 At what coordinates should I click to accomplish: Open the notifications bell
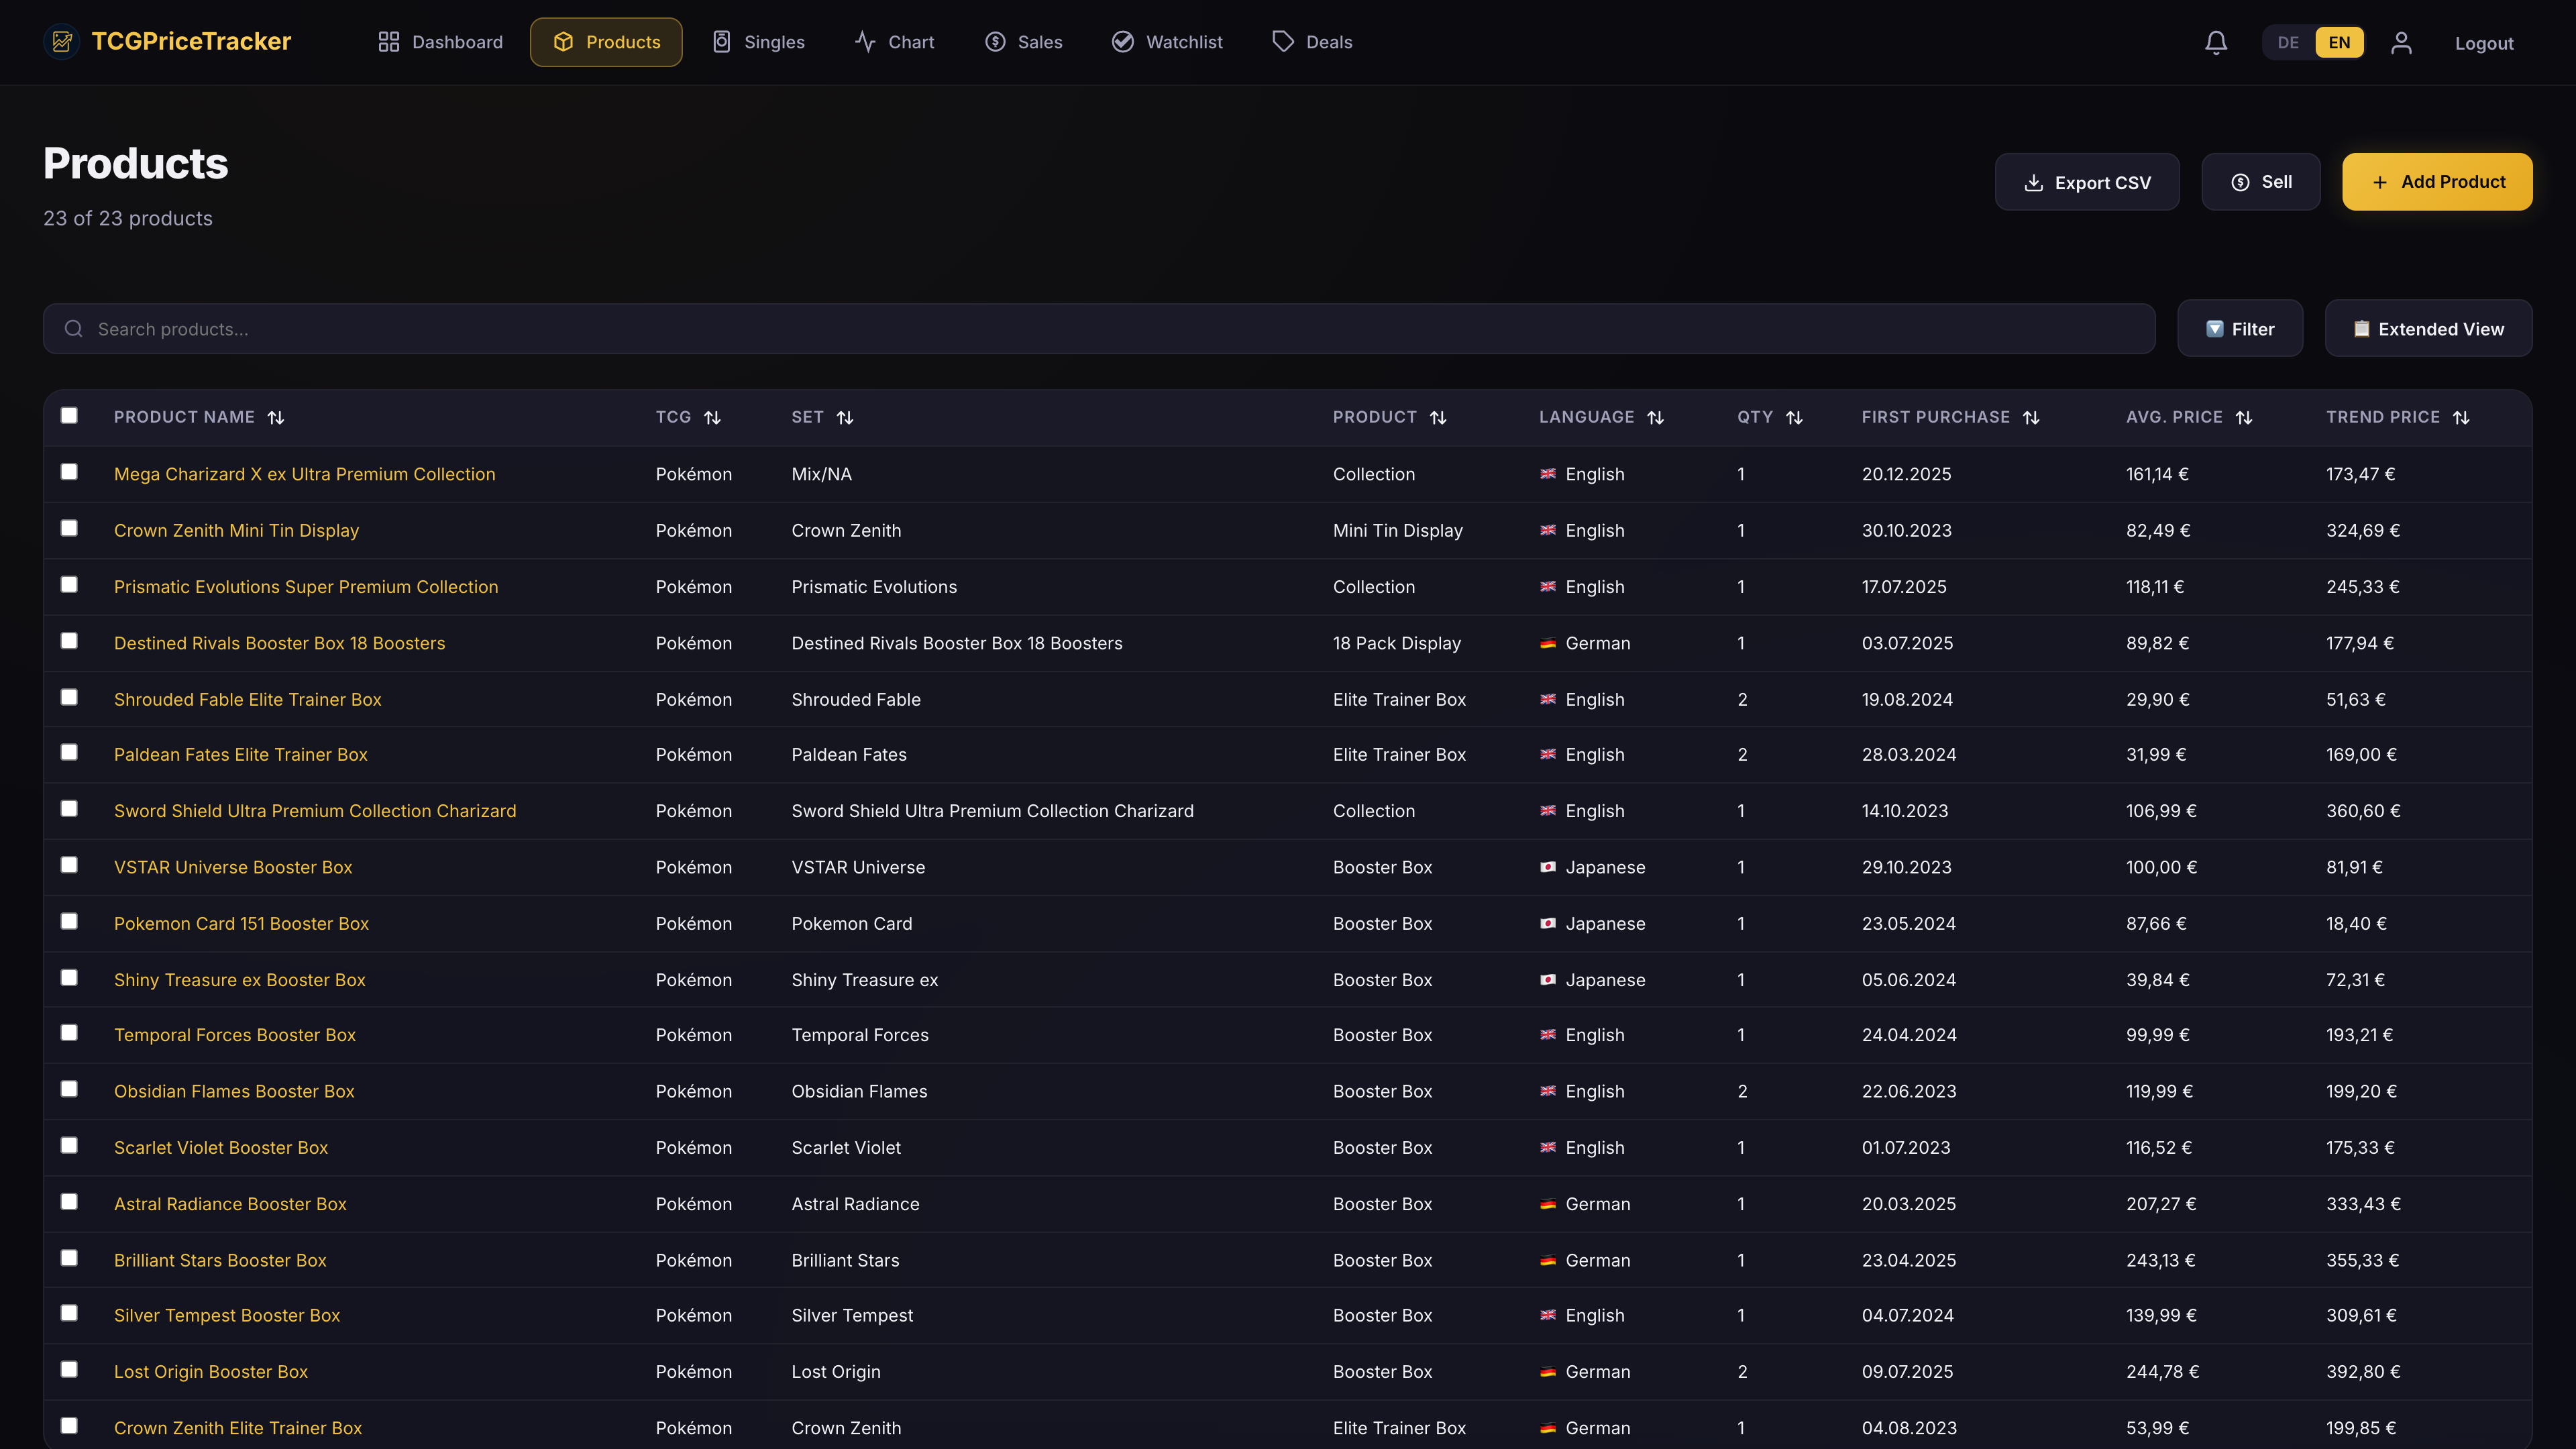pyautogui.click(x=2216, y=42)
